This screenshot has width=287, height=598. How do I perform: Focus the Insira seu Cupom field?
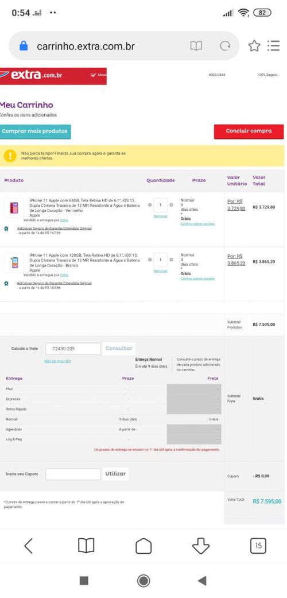[73, 474]
